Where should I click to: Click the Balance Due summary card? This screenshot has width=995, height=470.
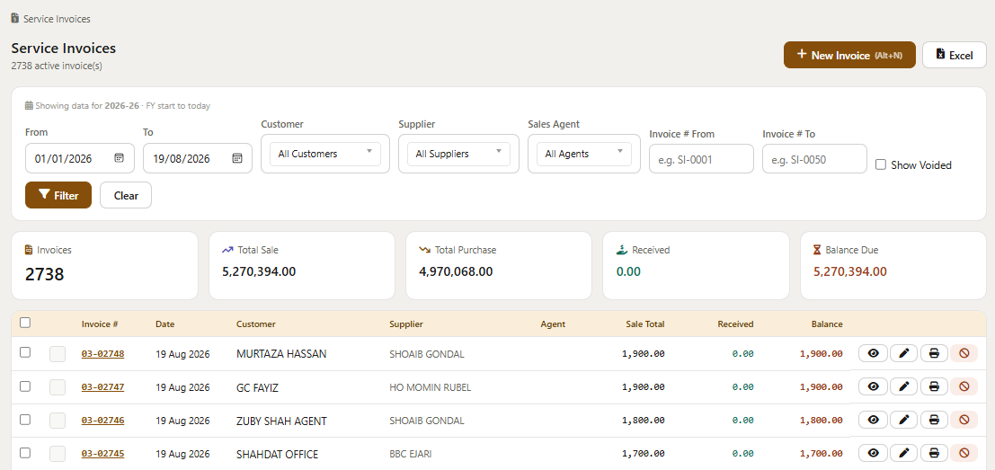coord(893,265)
